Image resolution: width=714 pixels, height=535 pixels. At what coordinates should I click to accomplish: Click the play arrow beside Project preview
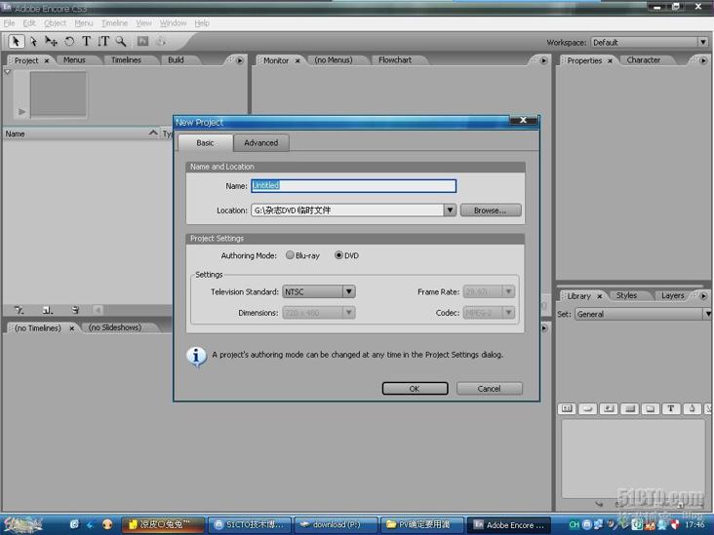[21, 111]
